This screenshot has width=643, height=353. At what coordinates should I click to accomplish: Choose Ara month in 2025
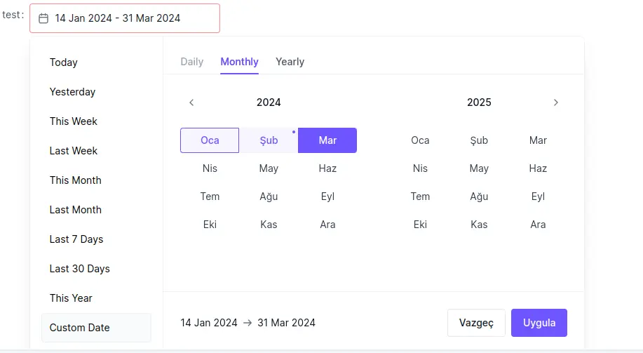coord(538,225)
